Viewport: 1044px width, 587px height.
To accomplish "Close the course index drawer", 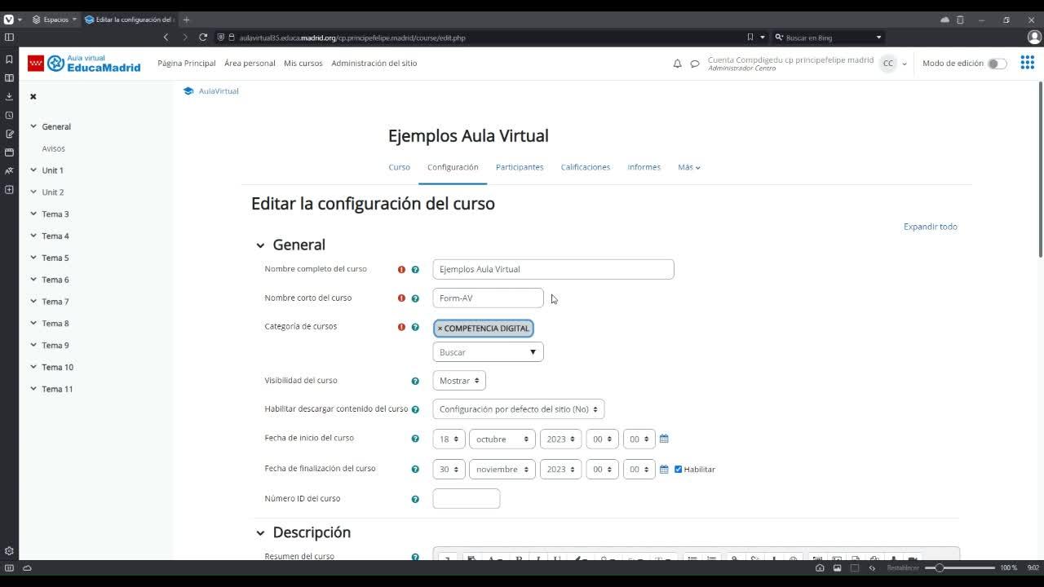I will (33, 96).
